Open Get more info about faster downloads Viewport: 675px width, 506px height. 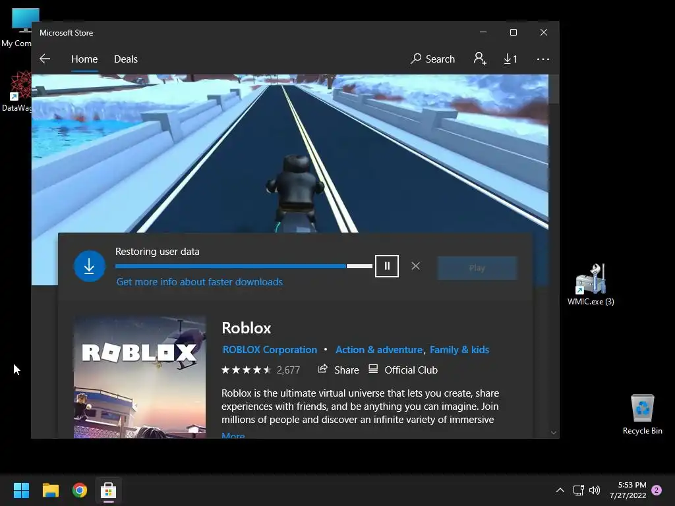click(x=200, y=282)
